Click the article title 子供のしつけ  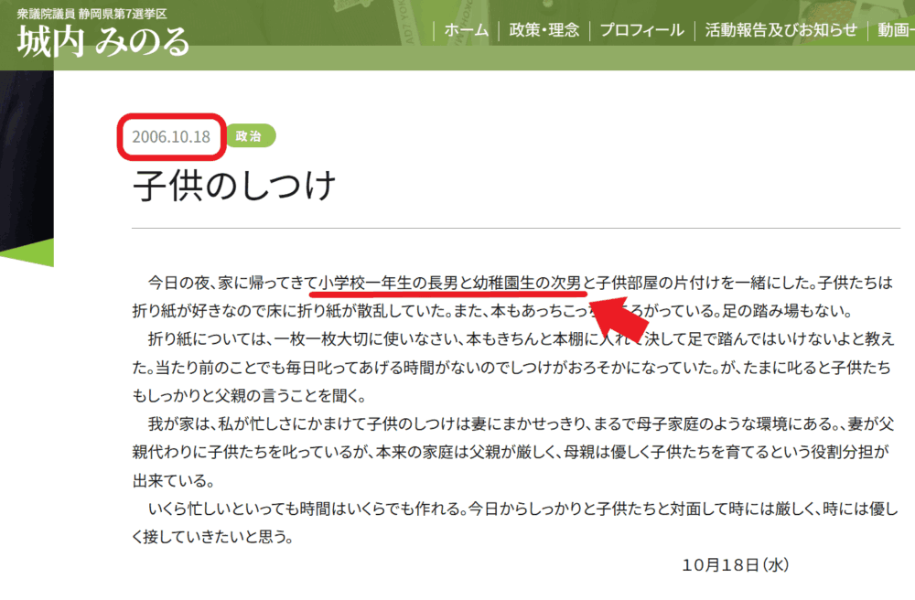pos(235,186)
